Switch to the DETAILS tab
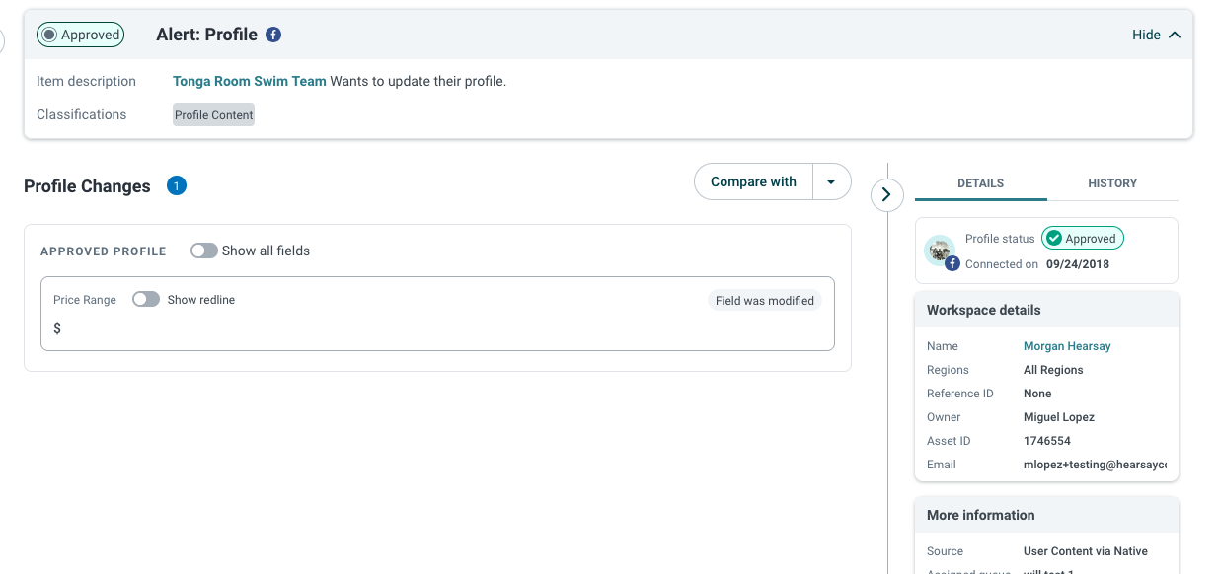This screenshot has width=1219, height=574. coord(980,183)
